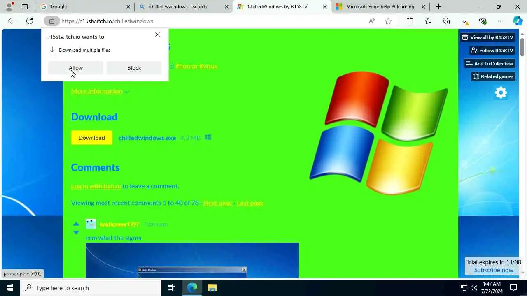Open the tab actions menu icon
Image resolution: width=527 pixels, height=296 pixels.
[25, 7]
